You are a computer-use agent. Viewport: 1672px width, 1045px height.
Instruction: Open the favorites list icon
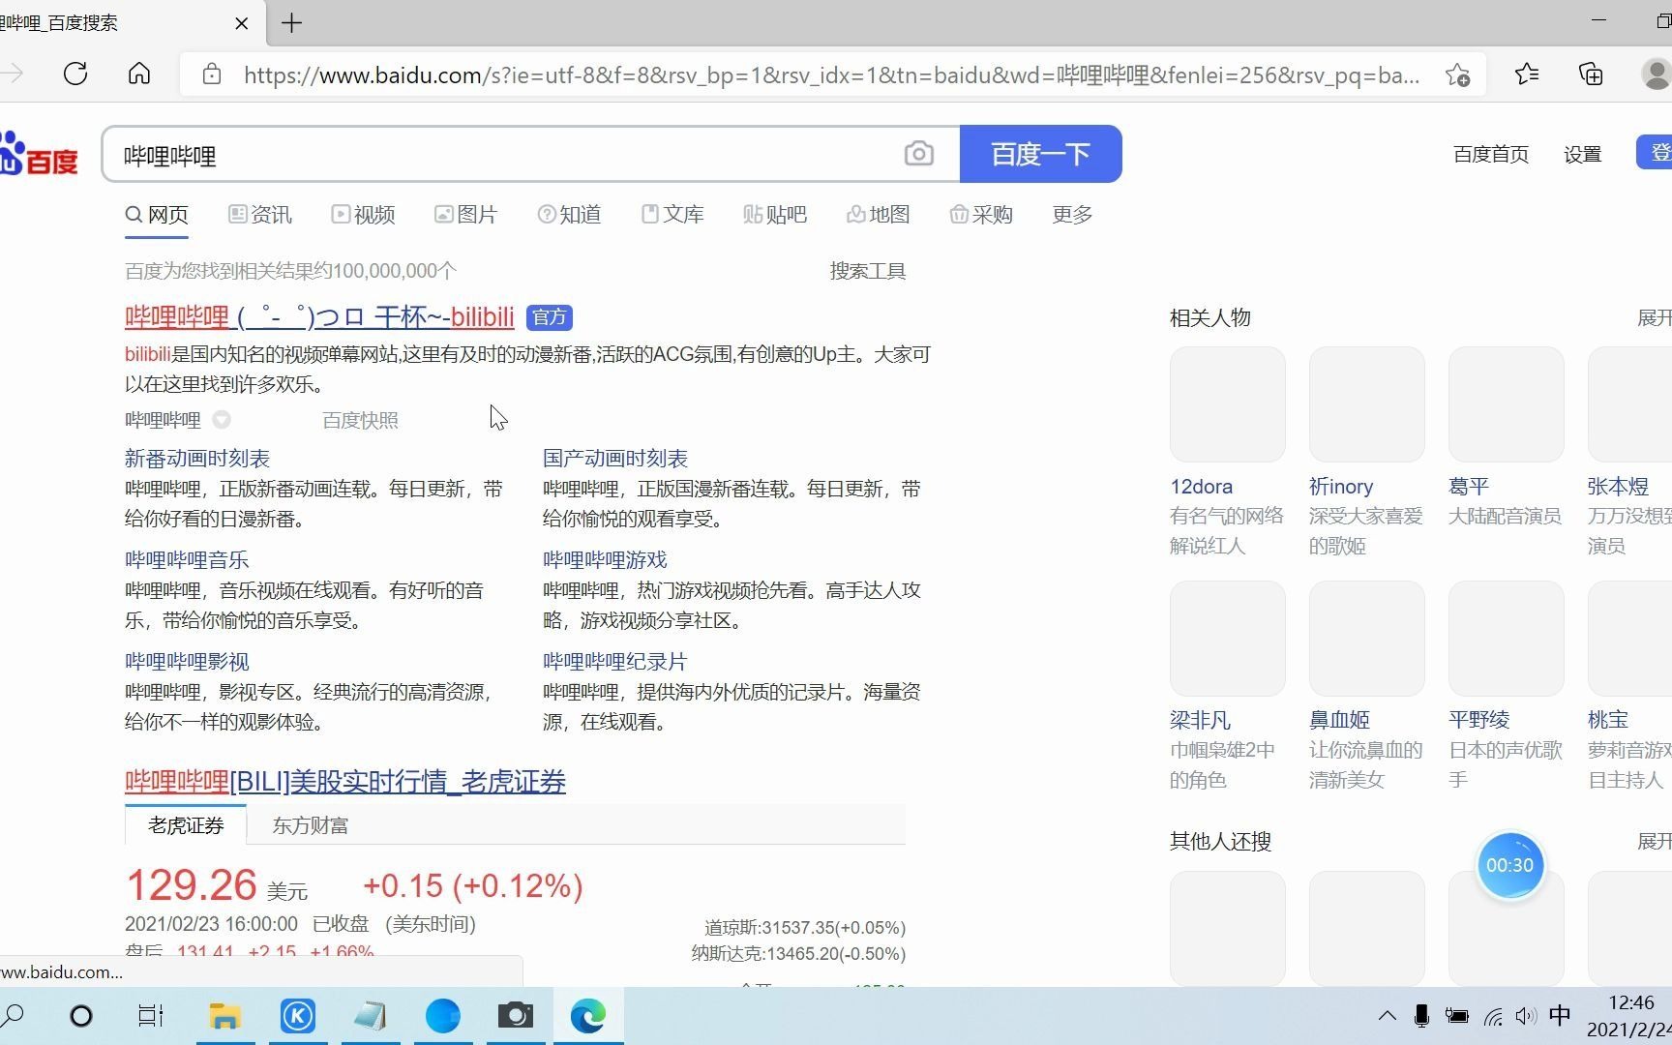point(1527,74)
